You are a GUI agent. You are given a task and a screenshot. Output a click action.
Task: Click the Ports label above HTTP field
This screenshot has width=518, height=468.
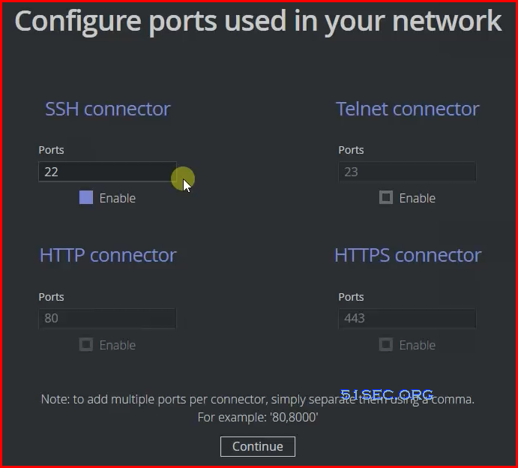point(51,297)
